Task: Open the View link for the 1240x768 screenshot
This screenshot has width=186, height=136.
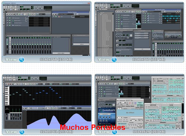Action: click(11, 59)
